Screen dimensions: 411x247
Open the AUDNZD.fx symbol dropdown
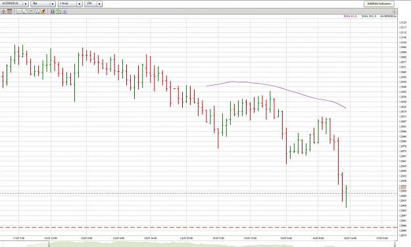tap(14, 4)
